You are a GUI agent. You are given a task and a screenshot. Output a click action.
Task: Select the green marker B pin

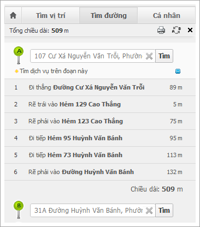[x=19, y=210]
